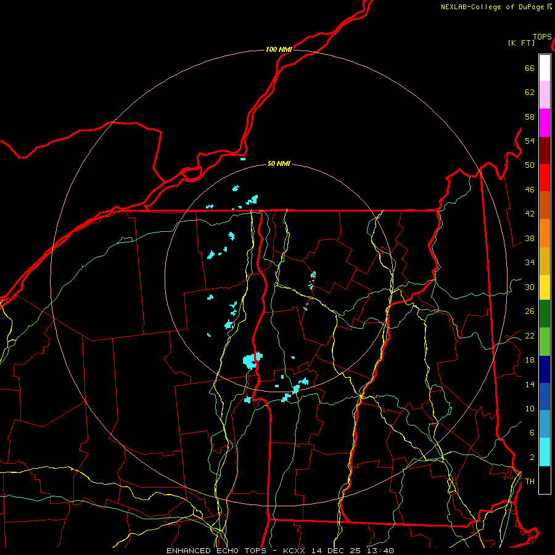Pick the magenta legend swatch
555x555 pixels.
[x=545, y=123]
